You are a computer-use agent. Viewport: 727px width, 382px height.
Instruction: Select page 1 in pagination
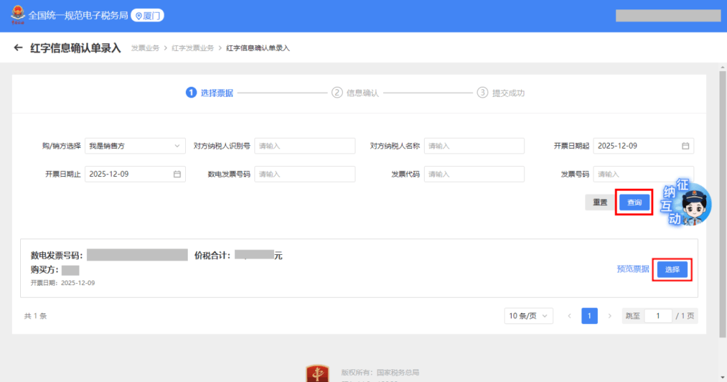(x=590, y=316)
